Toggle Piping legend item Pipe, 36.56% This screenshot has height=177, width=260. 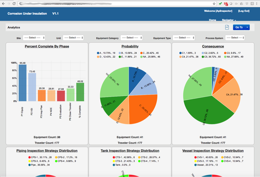point(39,165)
